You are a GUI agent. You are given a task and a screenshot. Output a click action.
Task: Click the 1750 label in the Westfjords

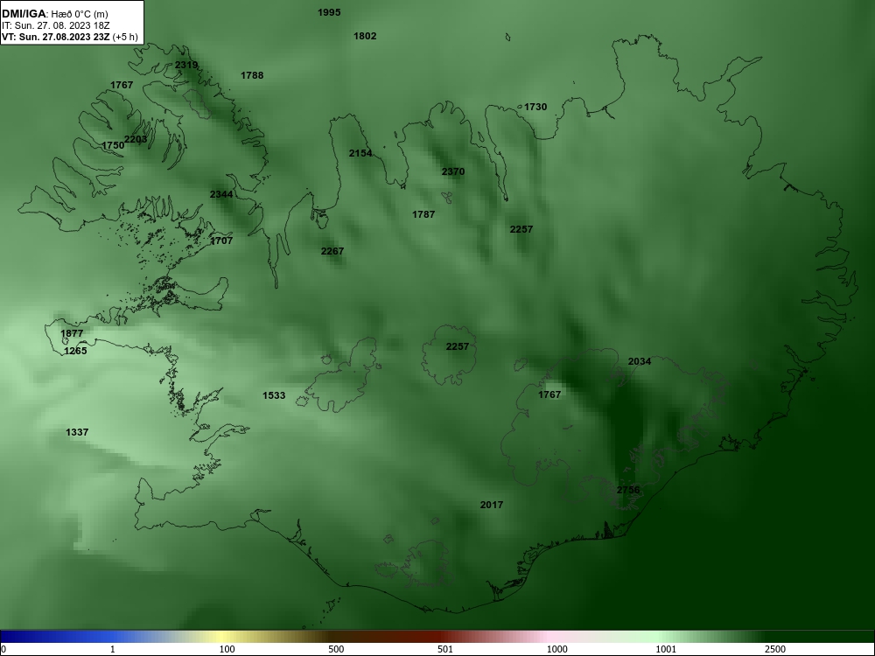(113, 145)
